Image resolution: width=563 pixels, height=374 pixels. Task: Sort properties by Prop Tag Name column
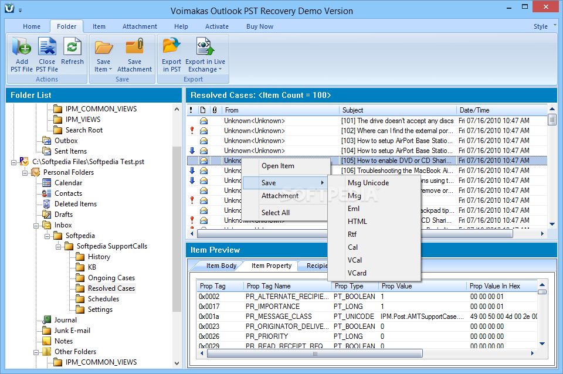click(x=287, y=286)
